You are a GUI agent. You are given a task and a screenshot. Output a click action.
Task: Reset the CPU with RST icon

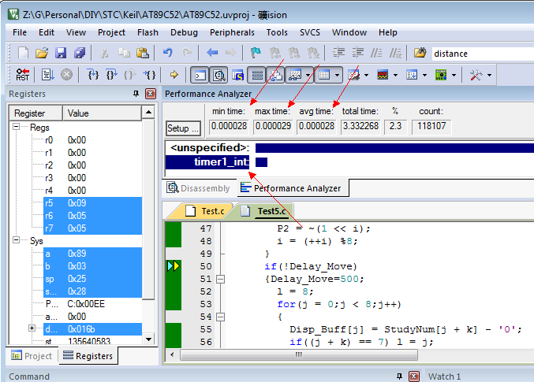coord(22,75)
